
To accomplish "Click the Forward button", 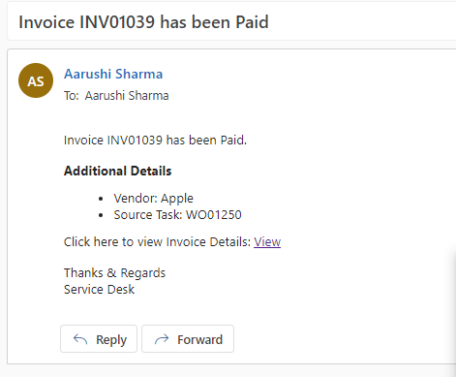I will point(188,339).
